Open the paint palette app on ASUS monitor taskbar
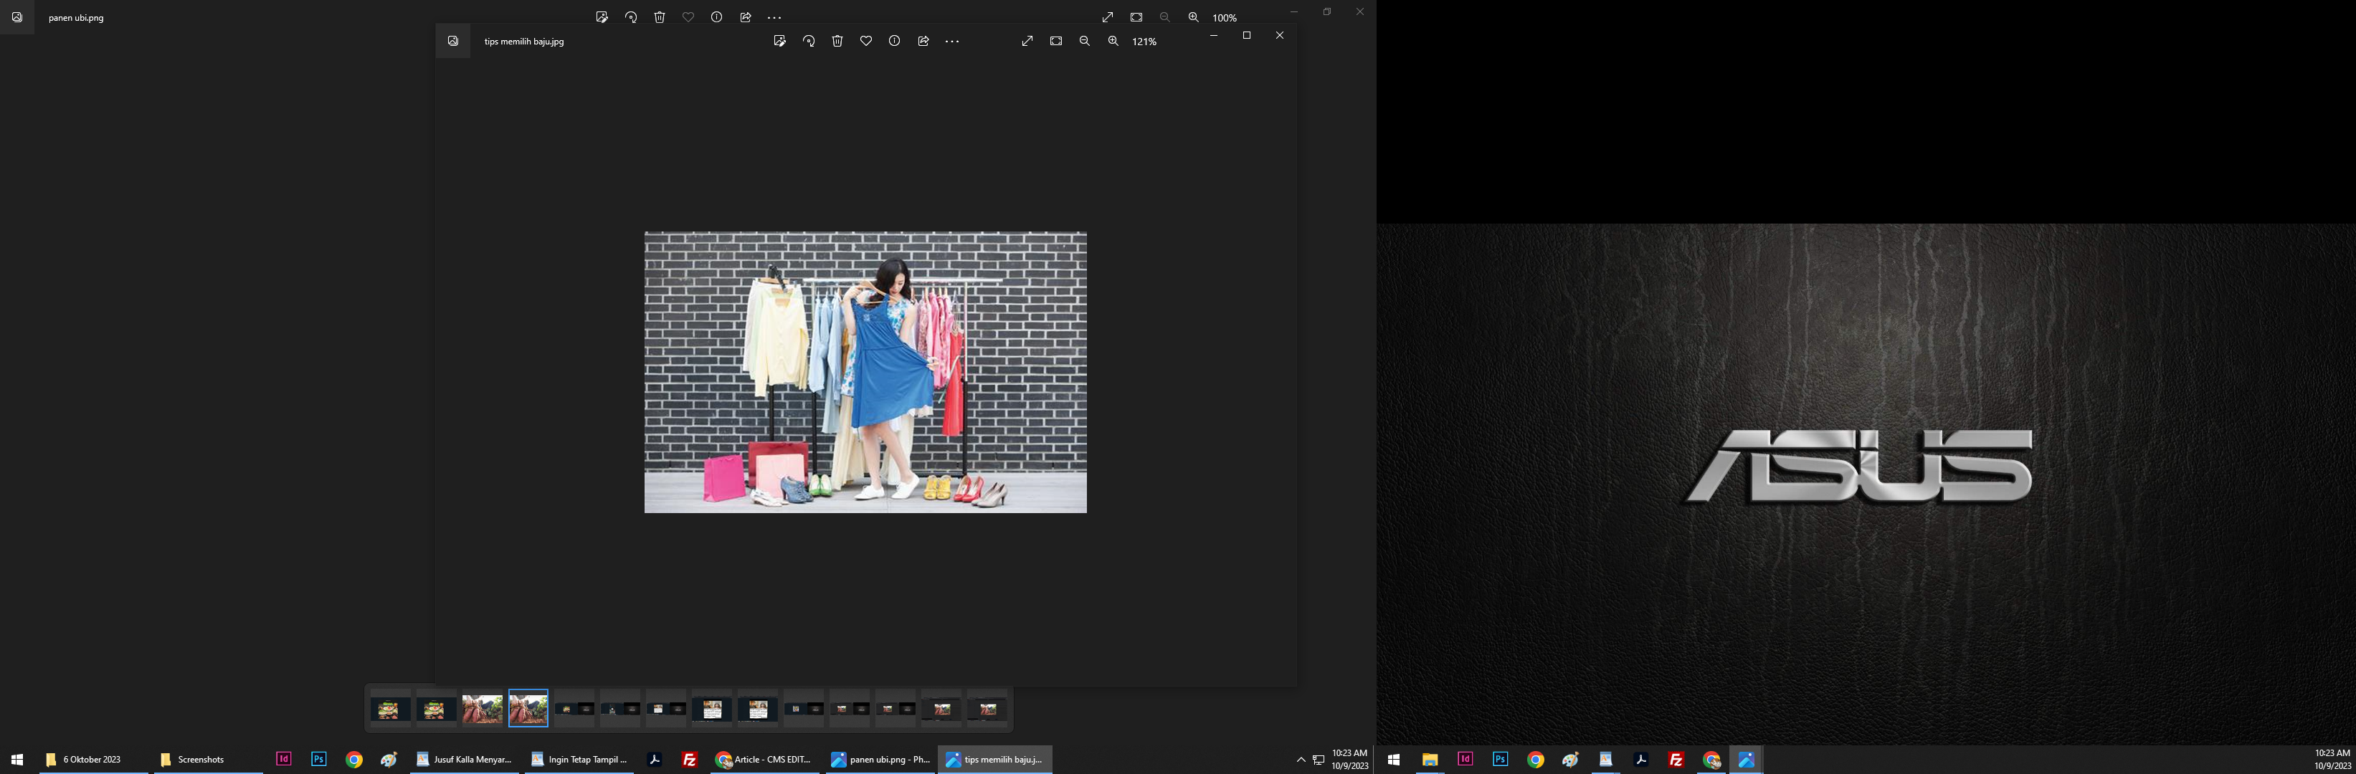 pyautogui.click(x=1570, y=760)
